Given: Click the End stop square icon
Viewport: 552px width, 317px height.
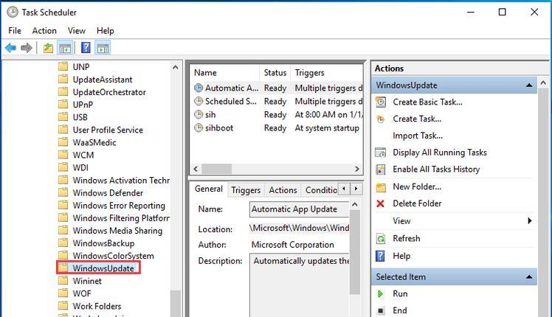Looking at the screenshot, I should (380, 310).
